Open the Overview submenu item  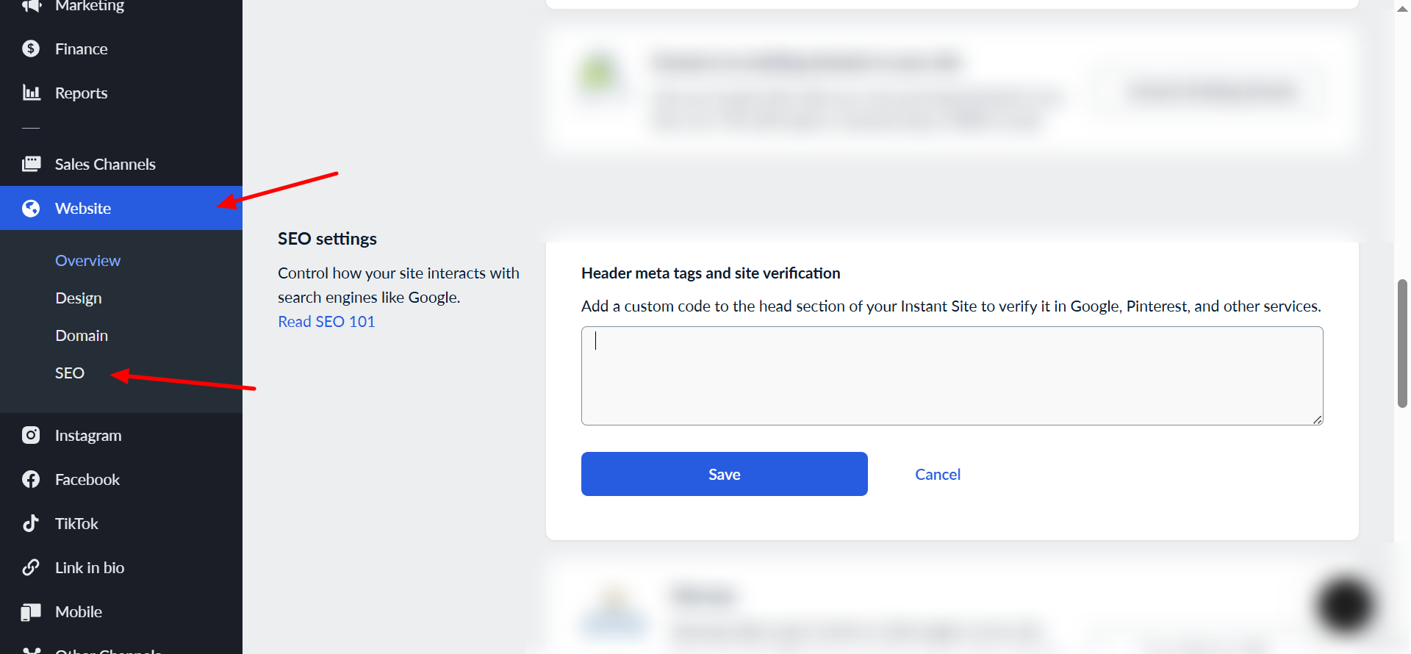87,261
